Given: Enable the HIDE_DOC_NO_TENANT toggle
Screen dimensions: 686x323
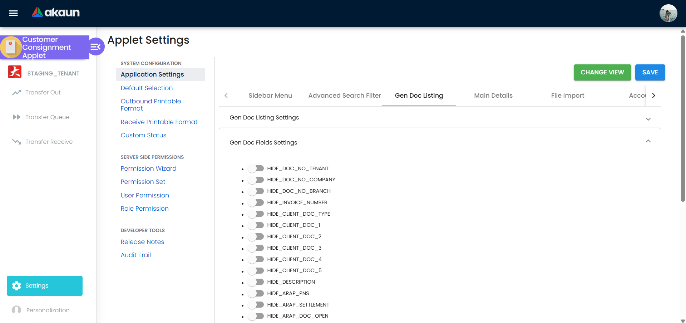Looking at the screenshot, I should (x=256, y=168).
